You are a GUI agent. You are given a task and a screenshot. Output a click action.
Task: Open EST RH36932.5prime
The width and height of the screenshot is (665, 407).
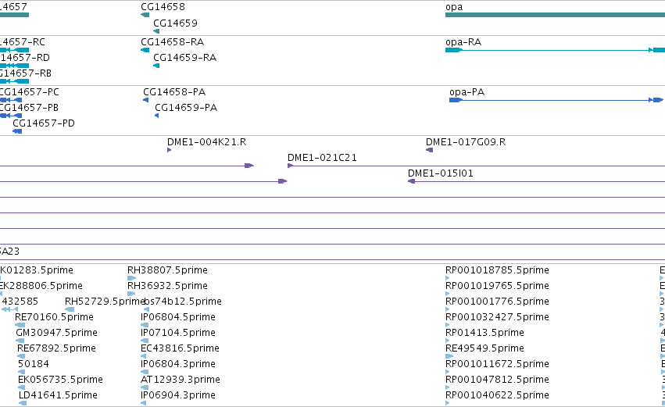point(167,286)
